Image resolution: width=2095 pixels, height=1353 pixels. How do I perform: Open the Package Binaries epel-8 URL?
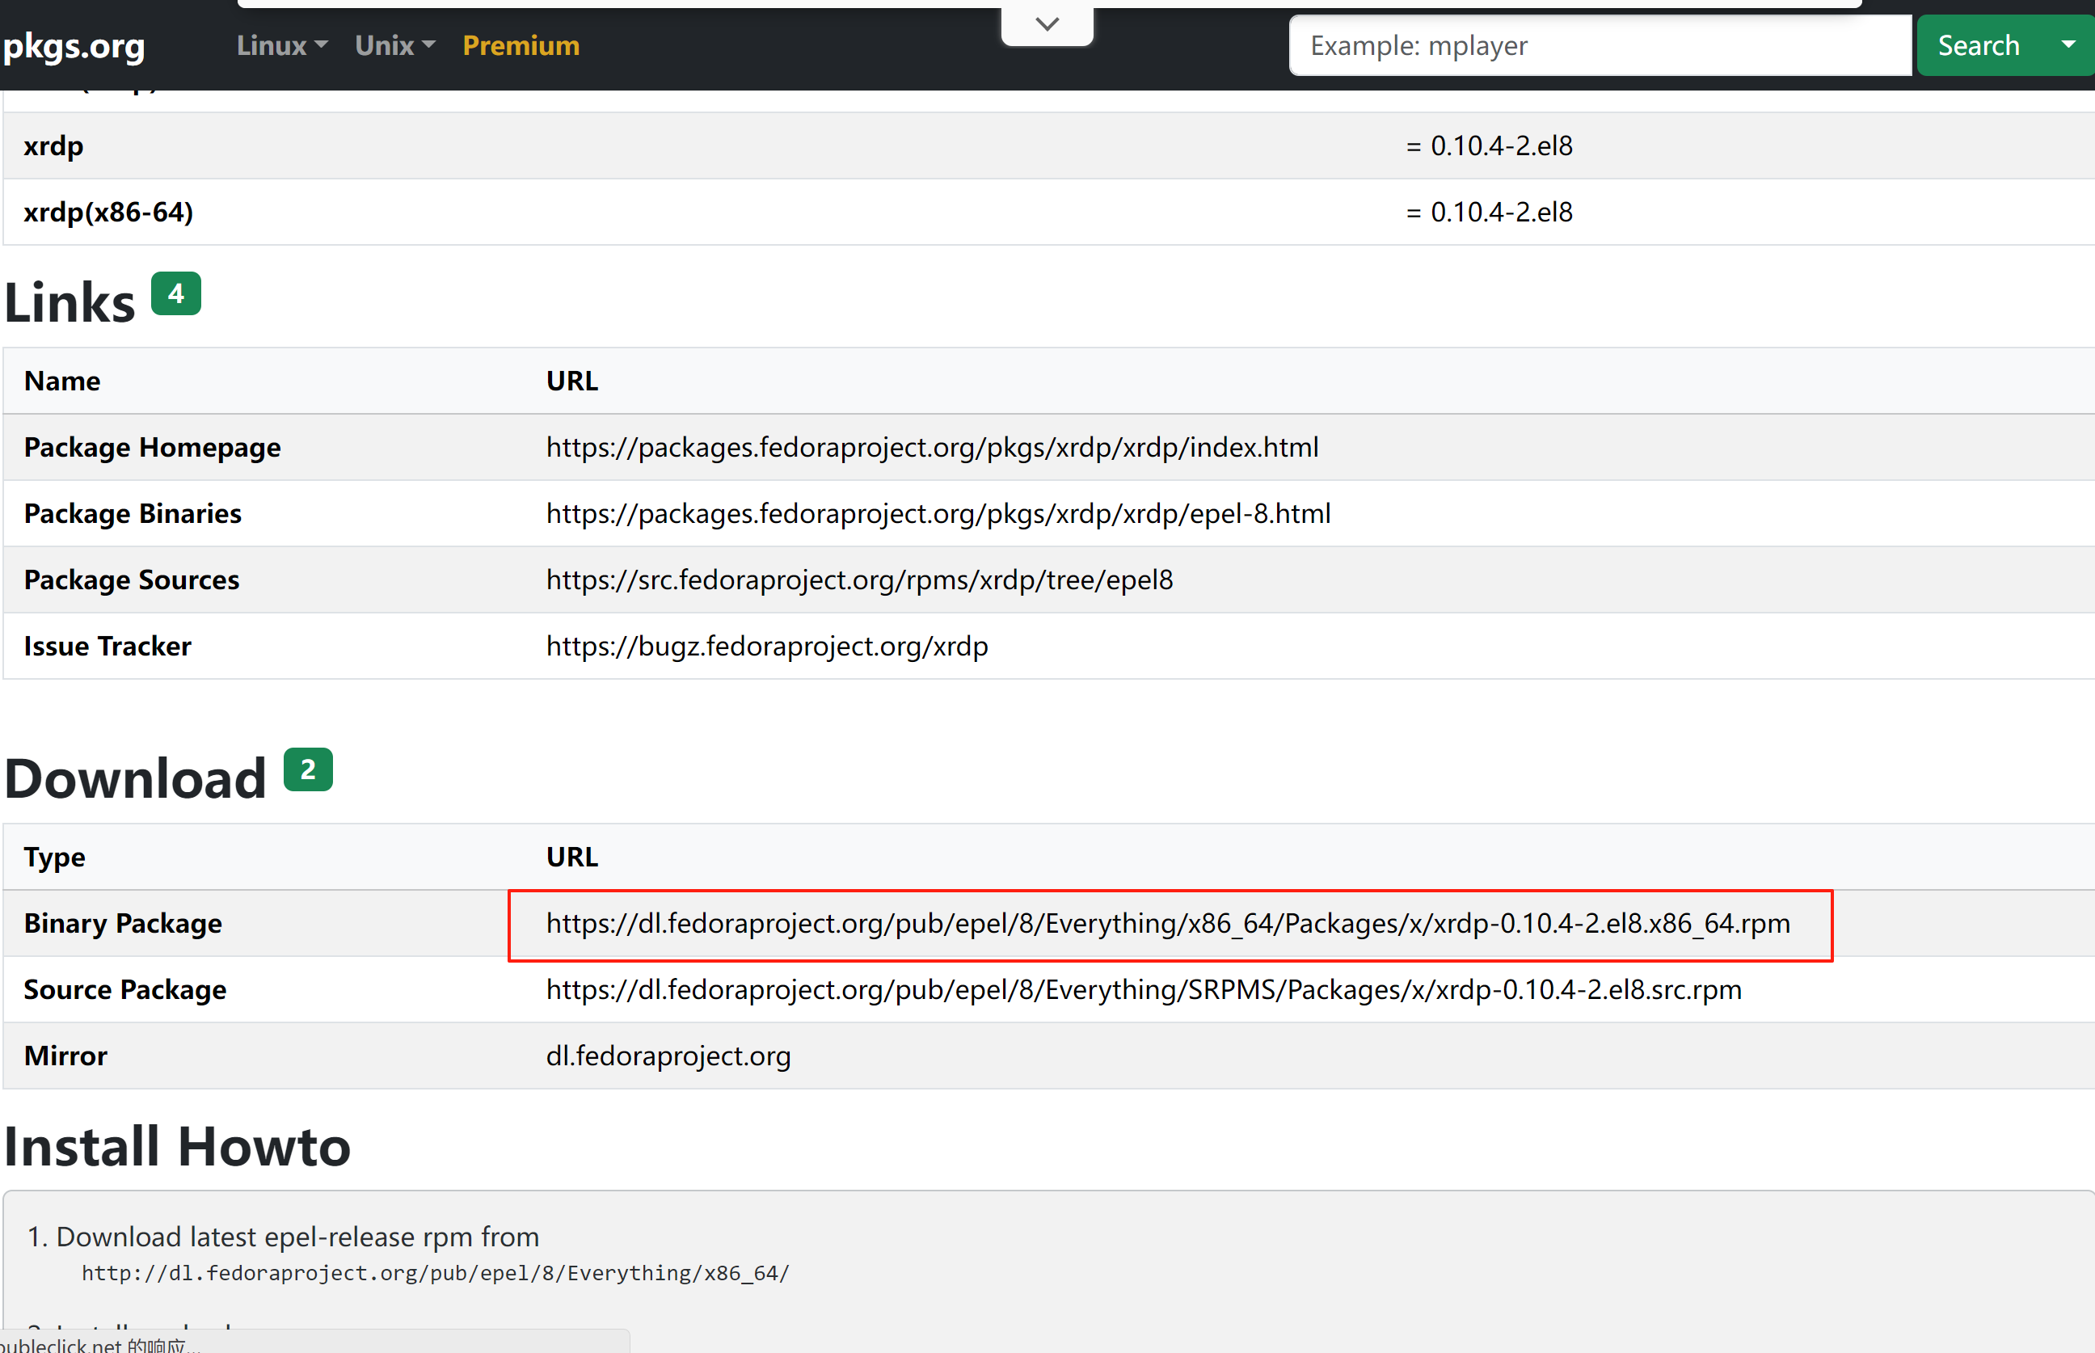tap(938, 513)
